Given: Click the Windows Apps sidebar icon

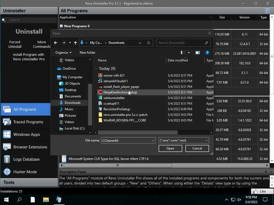Looking at the screenshot, I should tap(7, 135).
